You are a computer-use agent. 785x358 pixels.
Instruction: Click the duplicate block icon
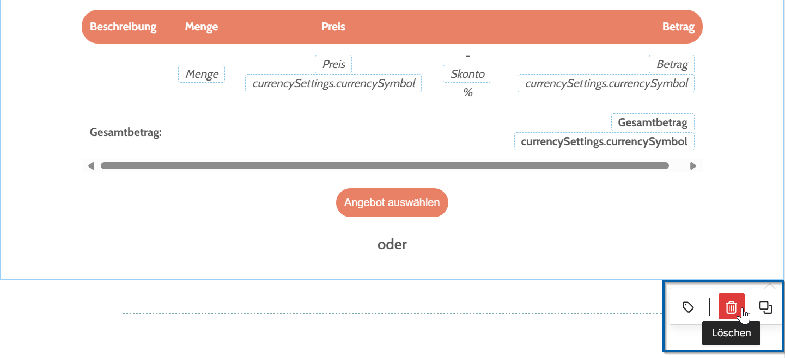tap(766, 307)
